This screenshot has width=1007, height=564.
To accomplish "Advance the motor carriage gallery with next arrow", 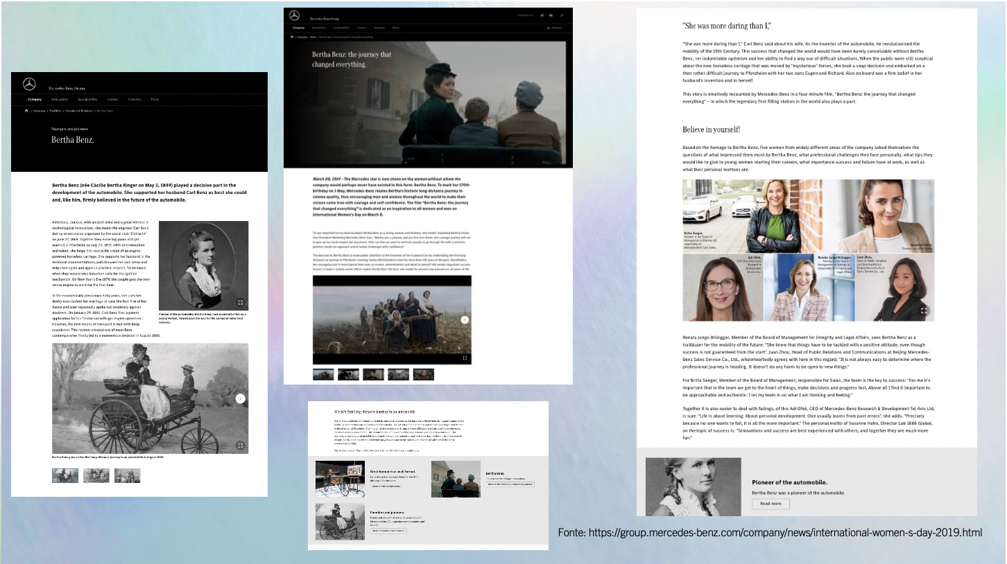I will click(x=240, y=398).
